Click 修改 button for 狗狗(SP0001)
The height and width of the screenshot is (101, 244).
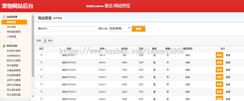point(219,55)
